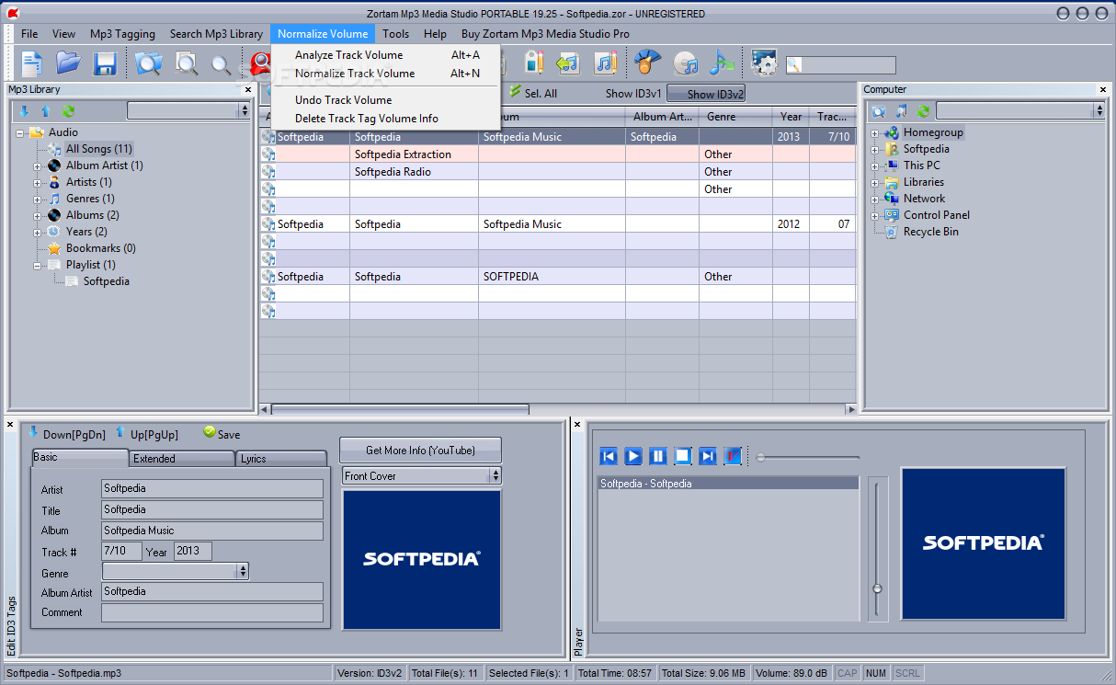This screenshot has width=1116, height=685.
Task: Switch to the Extended tab
Action: [182, 458]
